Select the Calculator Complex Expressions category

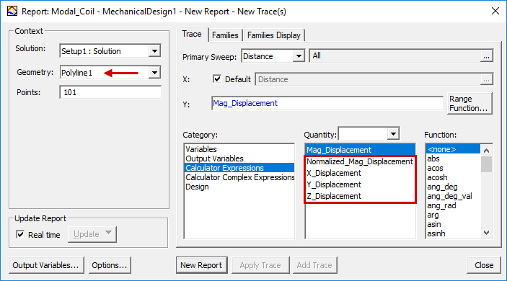(239, 177)
